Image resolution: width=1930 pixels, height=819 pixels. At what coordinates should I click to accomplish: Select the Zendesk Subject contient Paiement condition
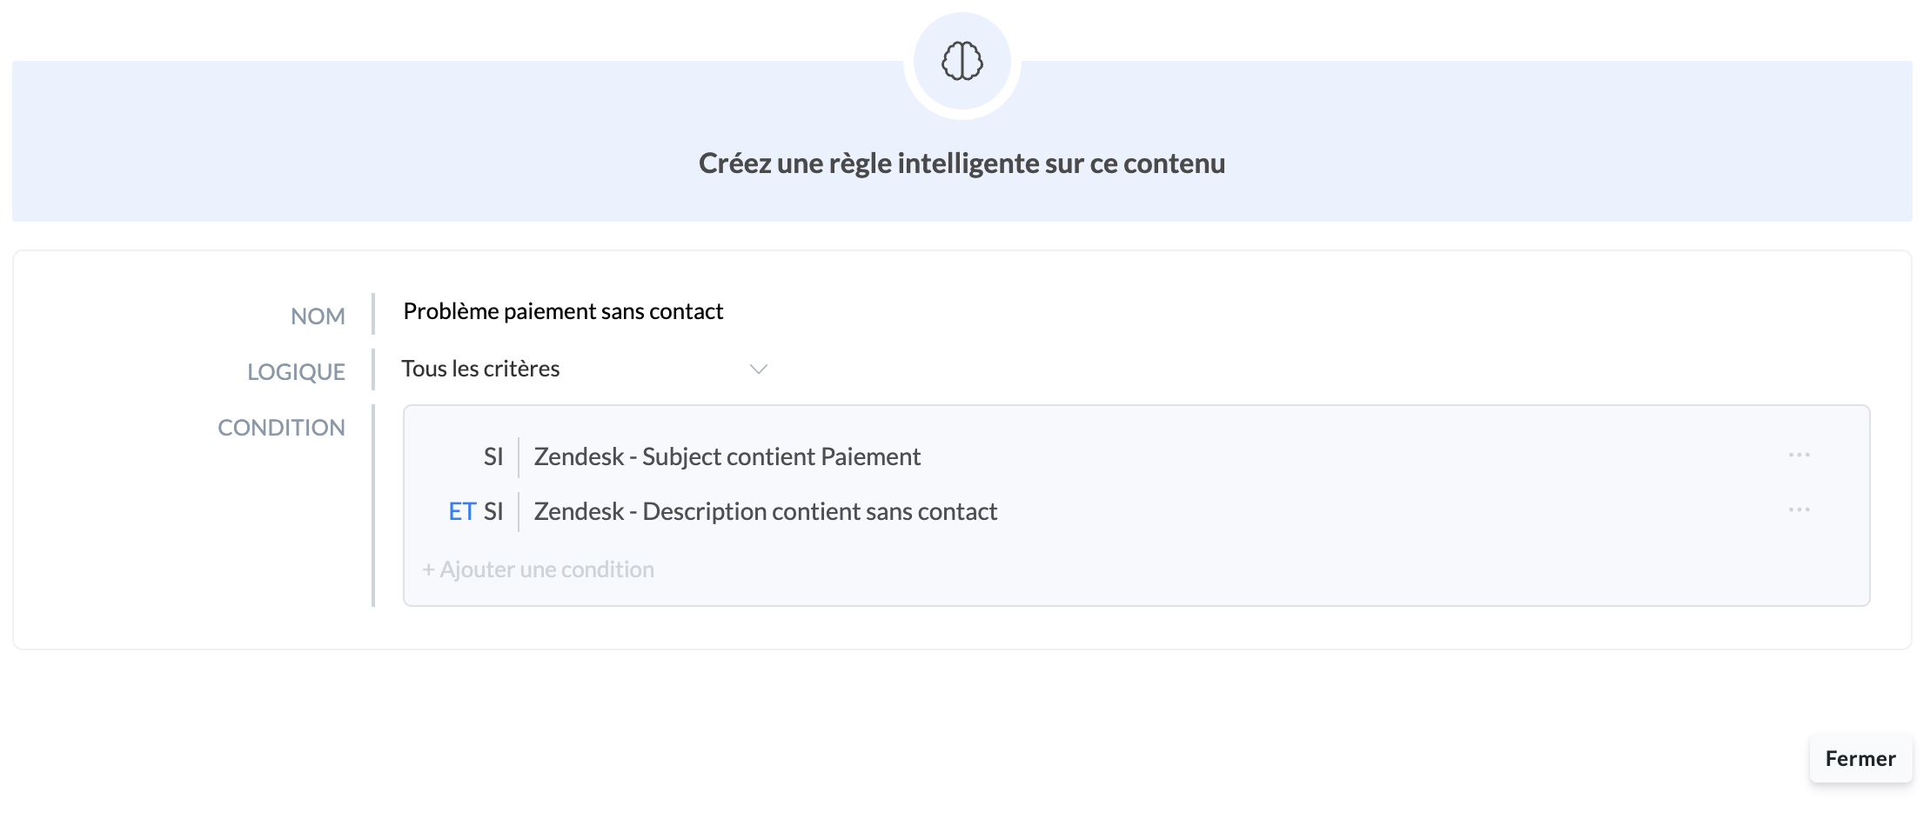pyautogui.click(x=727, y=456)
